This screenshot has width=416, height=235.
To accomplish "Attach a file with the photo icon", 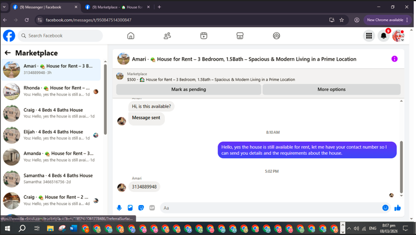I will point(130,208).
